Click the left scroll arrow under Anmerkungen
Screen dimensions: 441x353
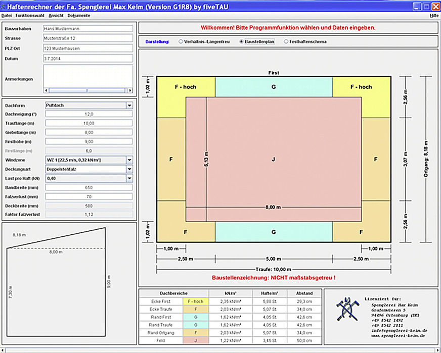click(46, 91)
